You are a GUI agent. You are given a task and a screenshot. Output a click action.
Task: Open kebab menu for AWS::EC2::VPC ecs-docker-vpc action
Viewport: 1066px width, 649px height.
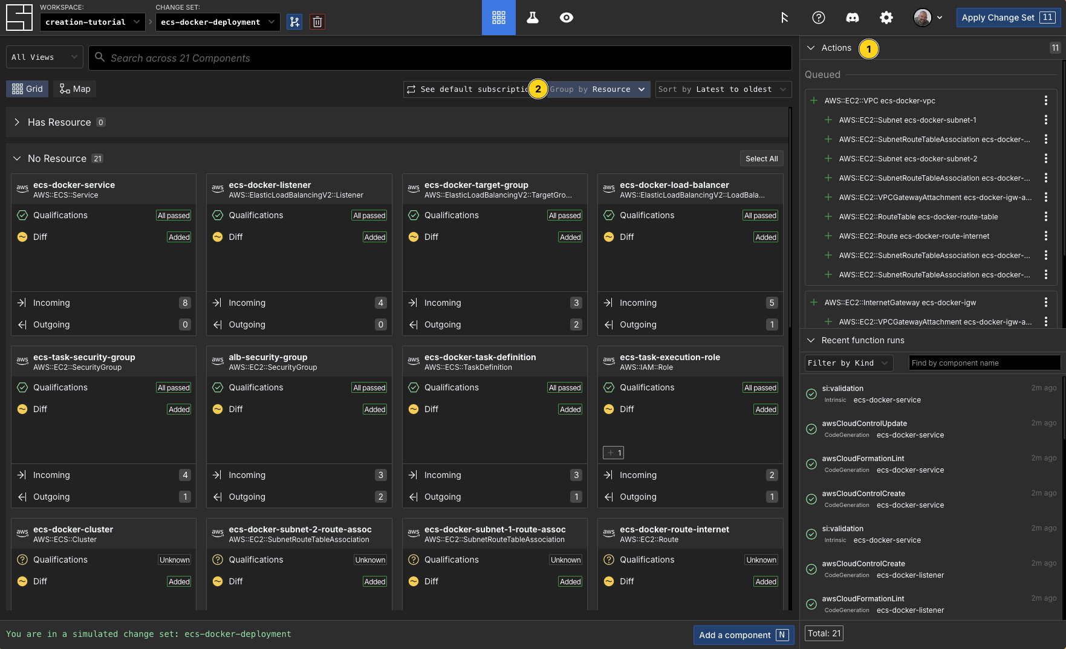point(1045,101)
